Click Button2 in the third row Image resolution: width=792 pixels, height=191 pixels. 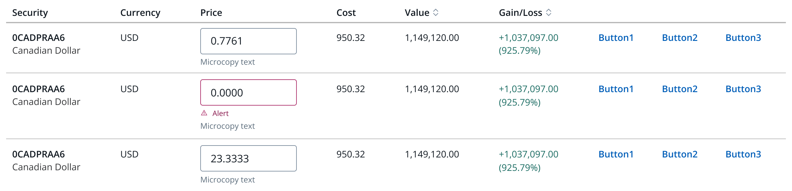pos(679,154)
